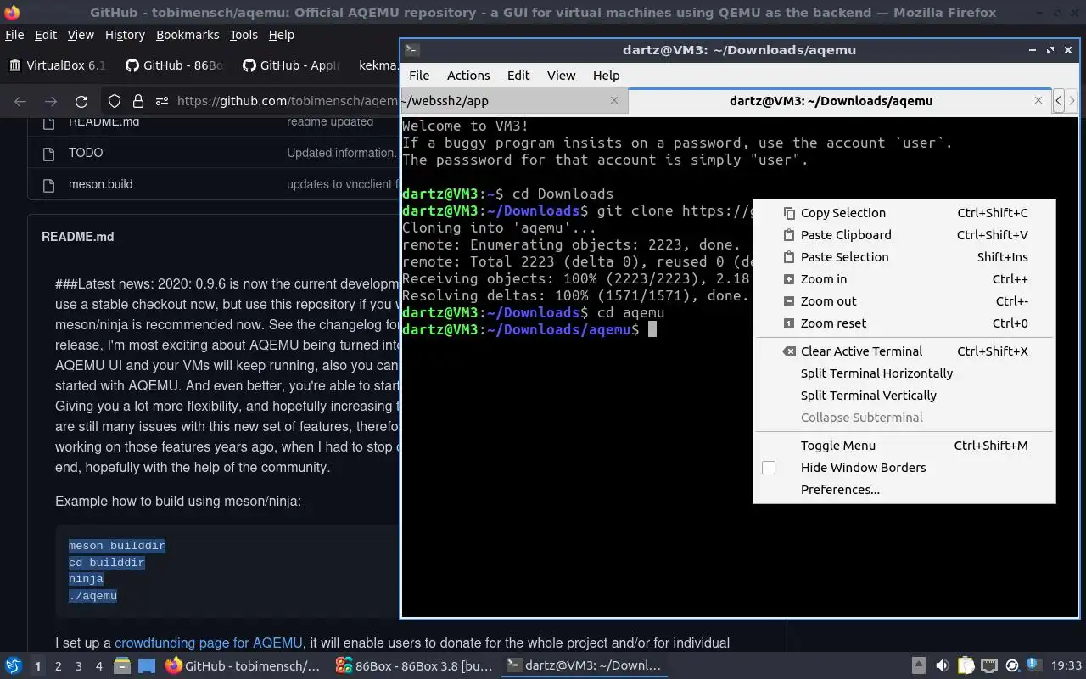Click Firefox forward arrow button
1086x679 pixels.
tap(51, 101)
